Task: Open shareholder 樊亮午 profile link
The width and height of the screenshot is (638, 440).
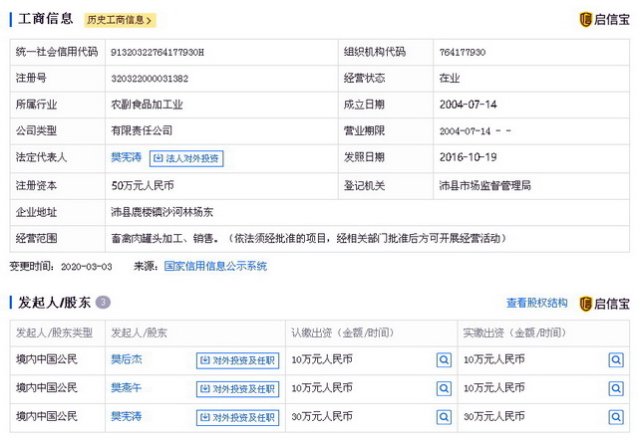Action: (x=126, y=387)
